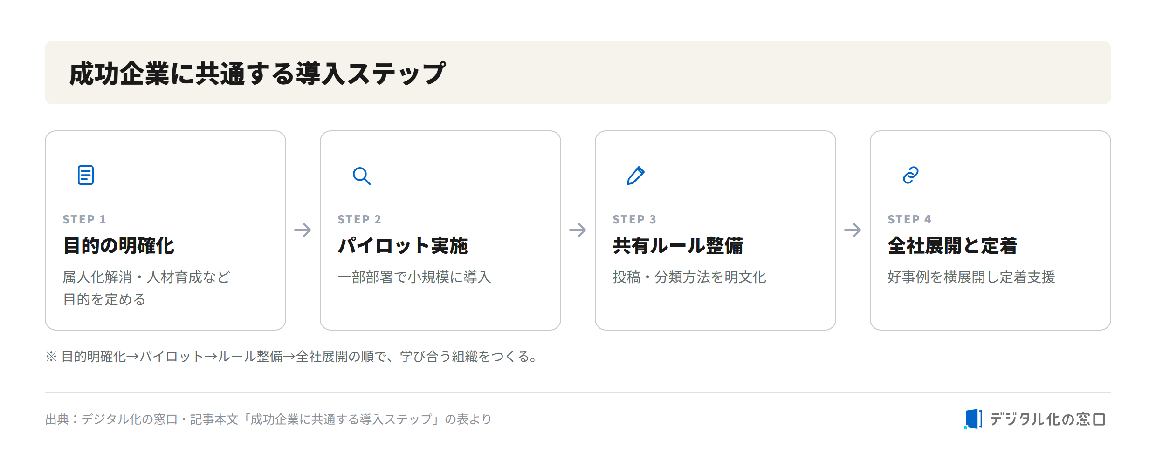
Task: Click the STEP 4 label
Action: tap(909, 219)
